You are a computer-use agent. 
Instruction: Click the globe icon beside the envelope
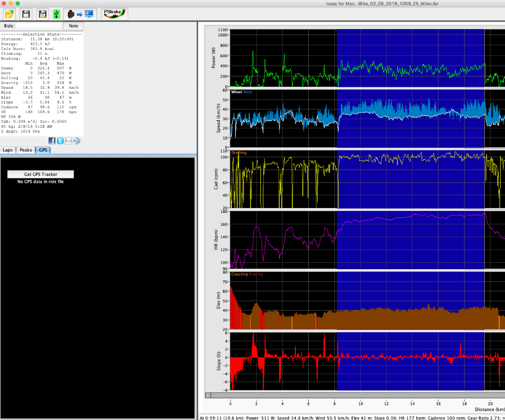coord(77,141)
